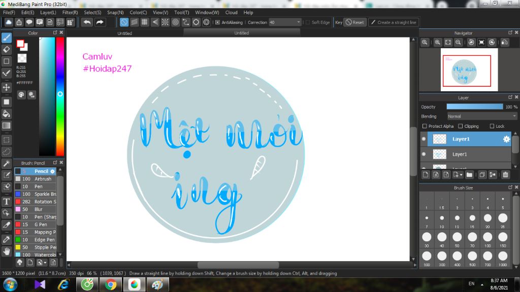This screenshot has width=520, height=292.
Task: Add a new layer folder
Action: pyautogui.click(x=469, y=175)
